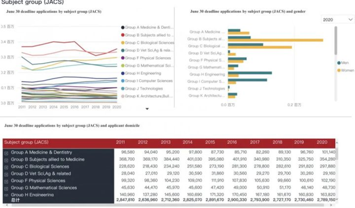The width and height of the screenshot is (355, 208).
Task: Click plus icon beside Group G Mathematical Sciences
Action: [x=6, y=188]
